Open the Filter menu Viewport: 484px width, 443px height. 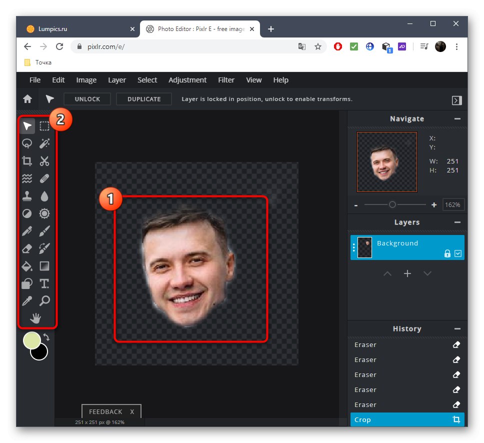click(226, 80)
